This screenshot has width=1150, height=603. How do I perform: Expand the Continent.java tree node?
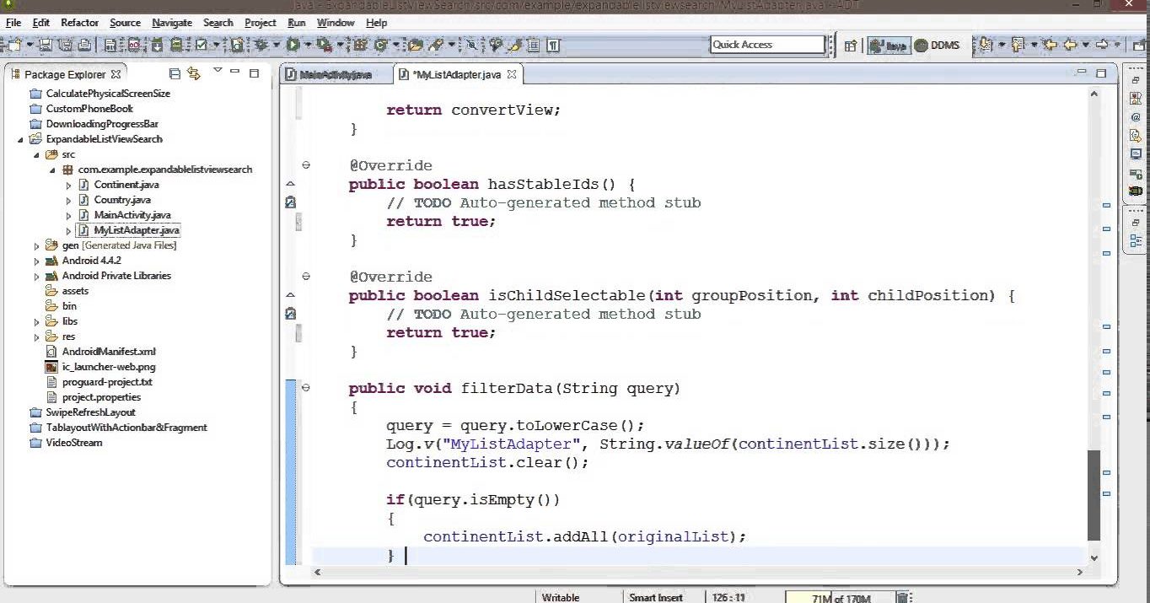(x=68, y=185)
